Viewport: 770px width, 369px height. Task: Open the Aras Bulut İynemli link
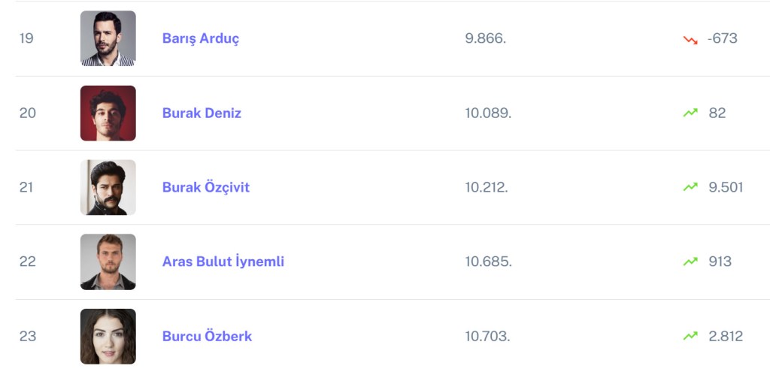223,262
